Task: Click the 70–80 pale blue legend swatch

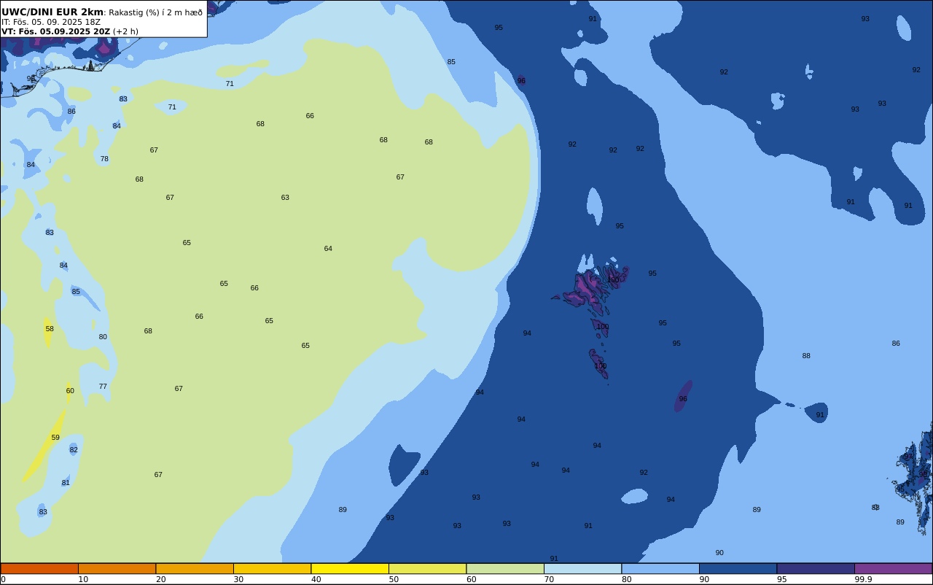Action: click(x=582, y=568)
